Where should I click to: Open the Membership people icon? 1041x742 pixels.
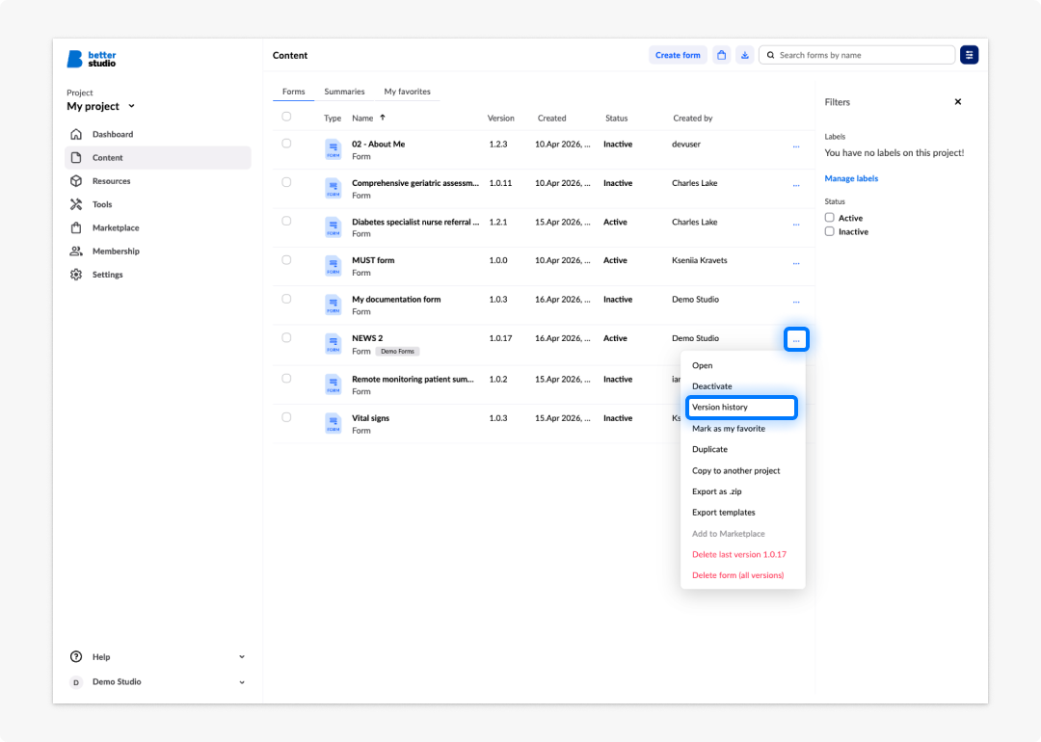[76, 251]
